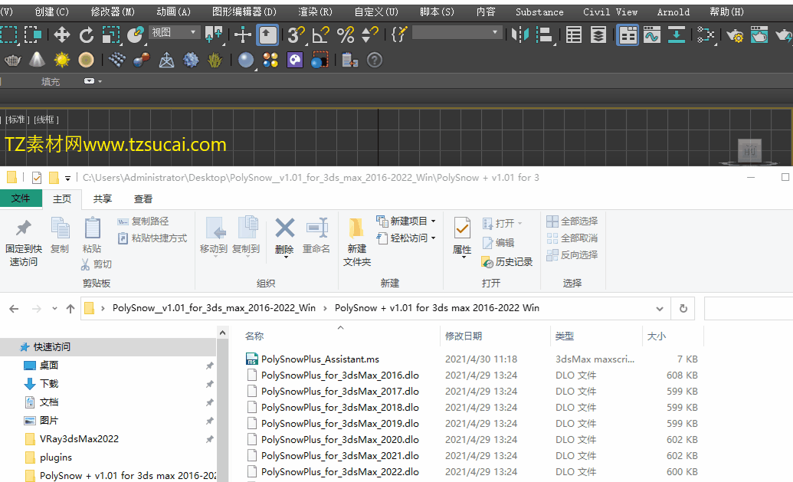Switch to the 查看 ribbon tab
This screenshot has width=793, height=482.
(x=143, y=198)
